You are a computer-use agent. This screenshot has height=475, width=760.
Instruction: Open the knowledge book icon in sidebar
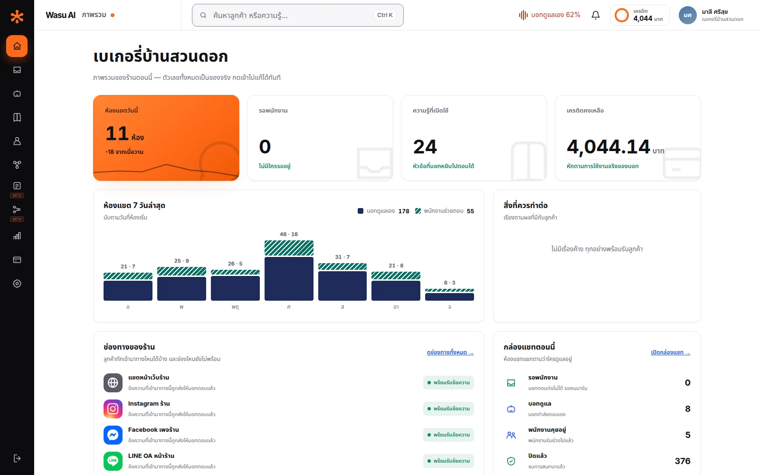[x=17, y=117]
